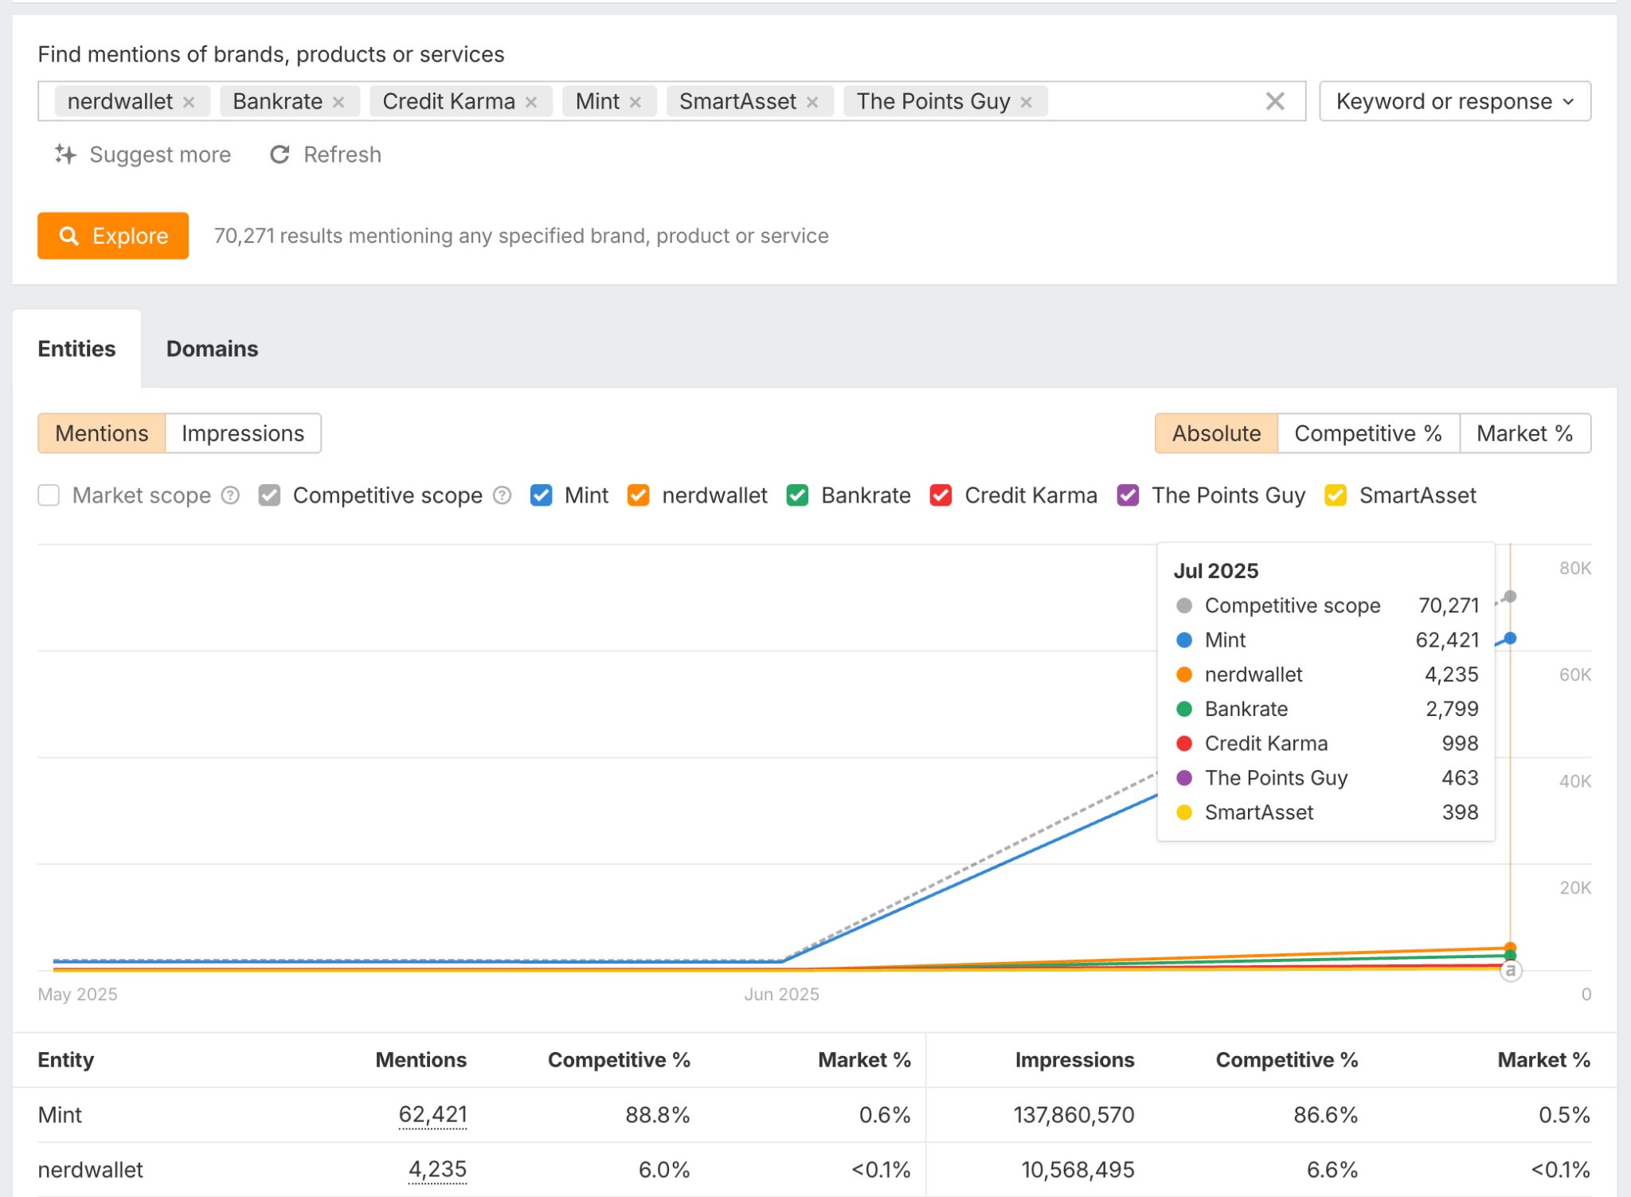Hide Credit Karma from the chart legend
The width and height of the screenshot is (1631, 1197).
941,495
